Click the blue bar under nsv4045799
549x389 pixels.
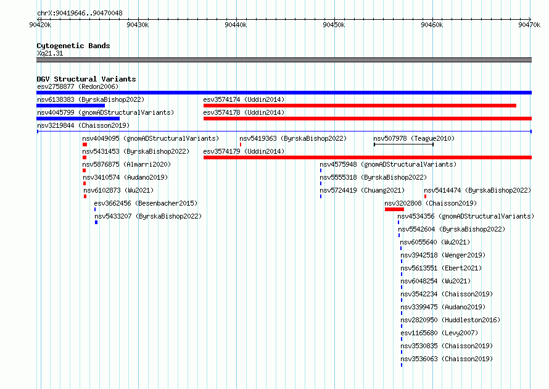78,119
